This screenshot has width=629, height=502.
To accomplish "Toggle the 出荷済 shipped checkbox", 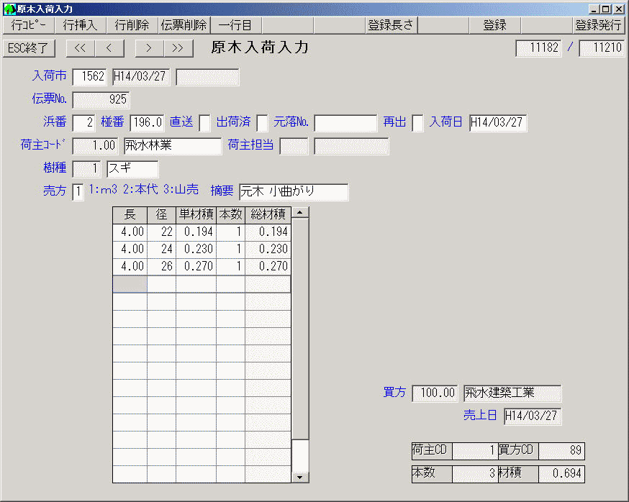I will pos(263,123).
